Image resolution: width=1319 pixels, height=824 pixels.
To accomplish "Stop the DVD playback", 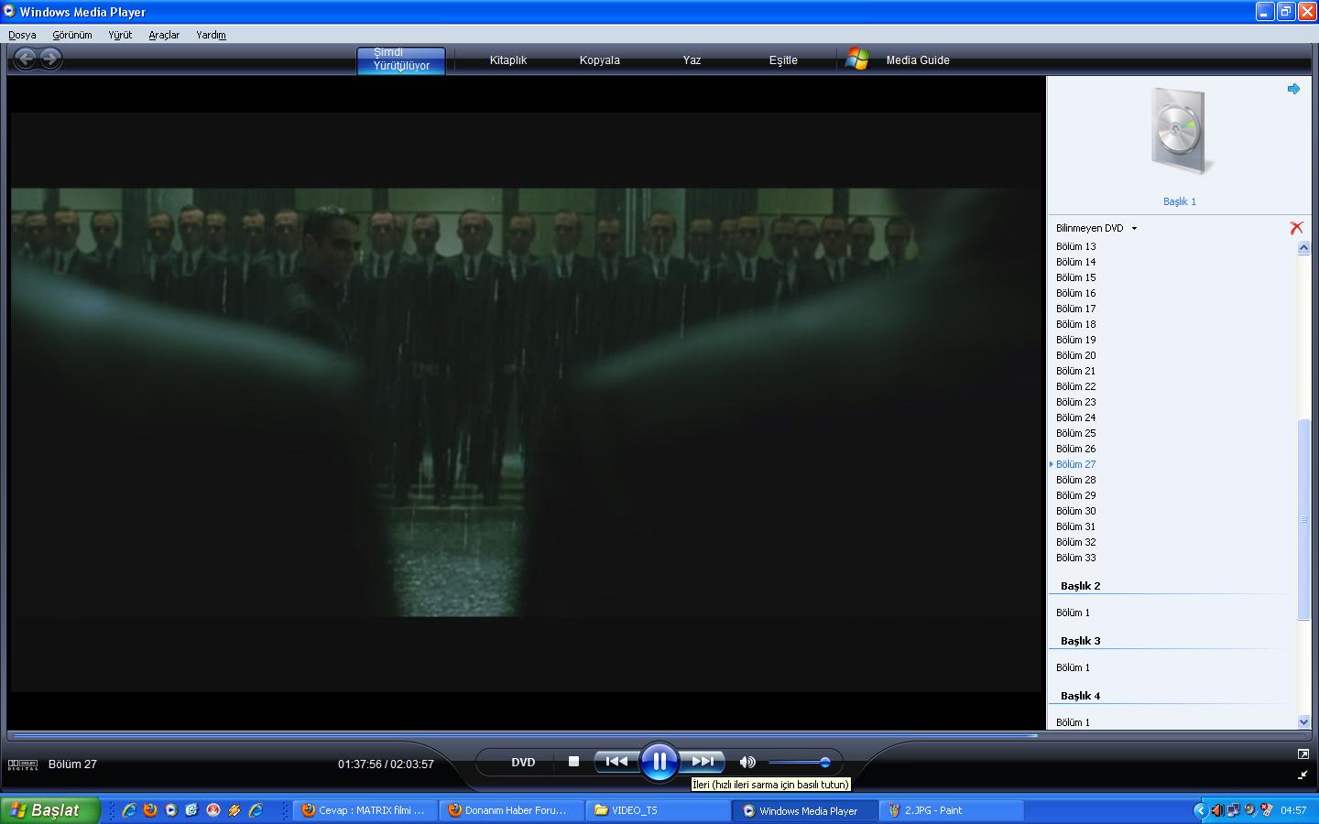I will 573,761.
